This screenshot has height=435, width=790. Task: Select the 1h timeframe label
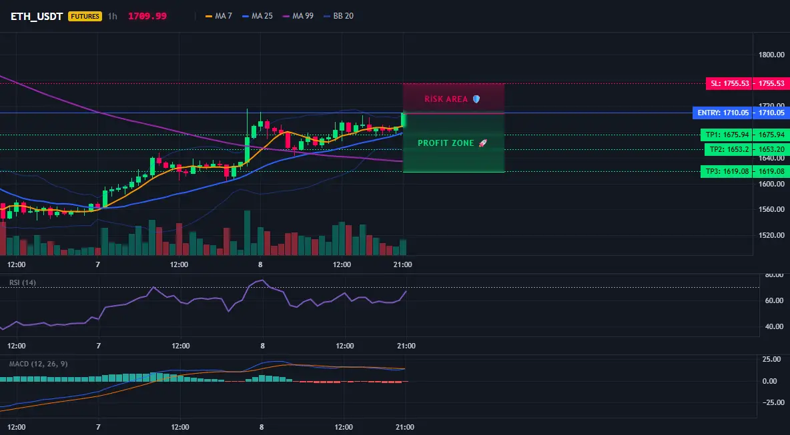(x=113, y=16)
